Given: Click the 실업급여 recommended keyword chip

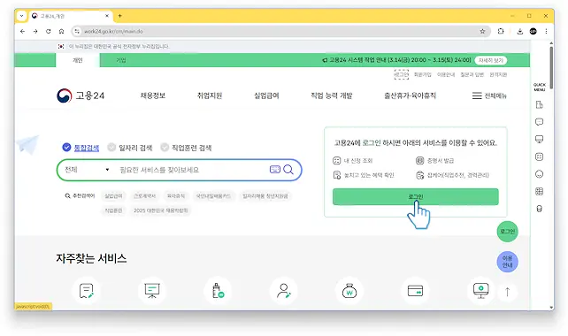Looking at the screenshot, I should [113, 196].
